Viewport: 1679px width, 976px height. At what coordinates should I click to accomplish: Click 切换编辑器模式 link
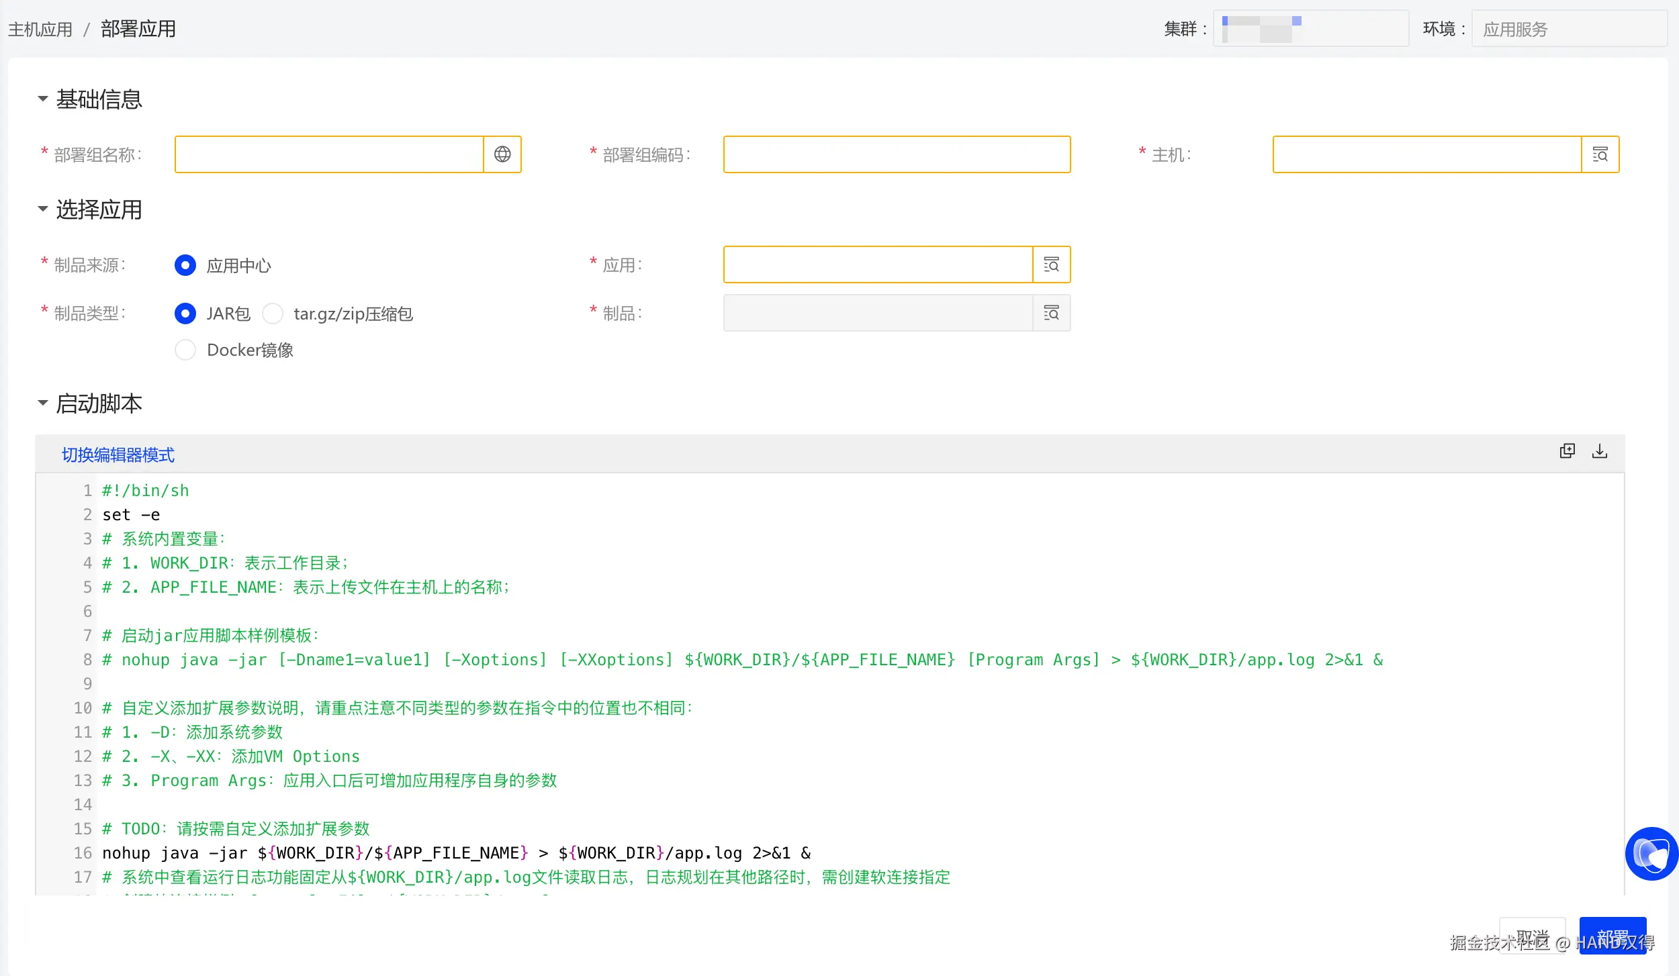click(118, 455)
